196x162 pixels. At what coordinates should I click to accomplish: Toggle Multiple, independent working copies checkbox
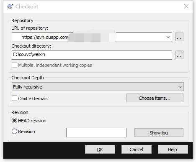[14, 65]
